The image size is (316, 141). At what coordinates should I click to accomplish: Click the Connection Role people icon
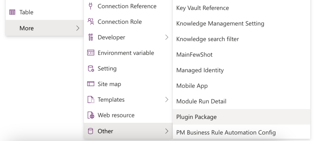tap(91, 22)
